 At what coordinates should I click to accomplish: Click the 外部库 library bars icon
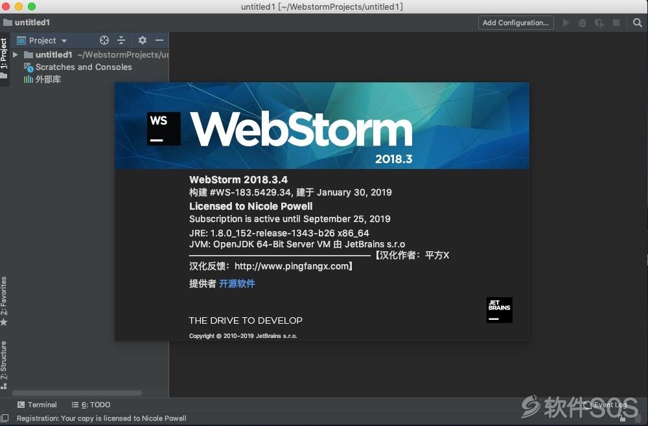click(x=28, y=79)
